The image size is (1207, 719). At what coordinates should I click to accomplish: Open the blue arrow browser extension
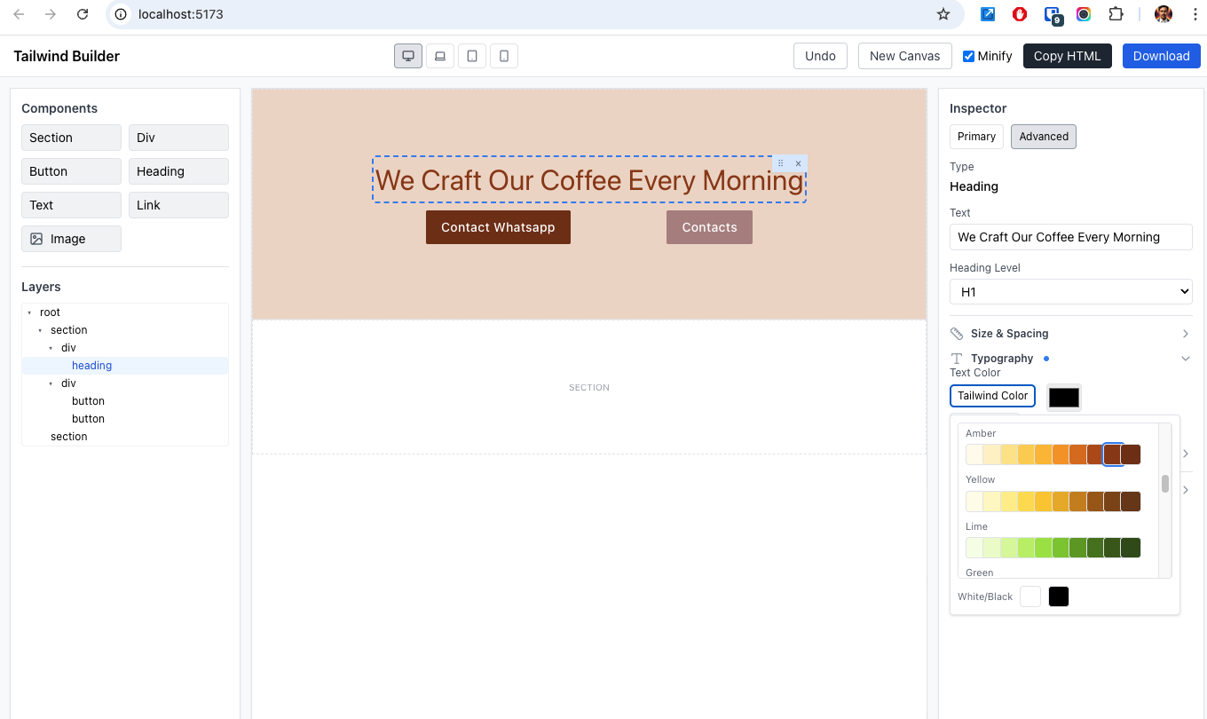(988, 14)
